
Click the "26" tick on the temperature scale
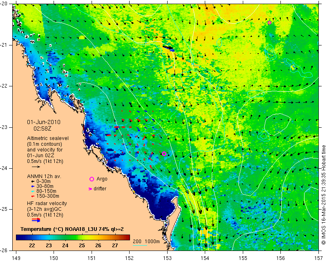coord(98,246)
